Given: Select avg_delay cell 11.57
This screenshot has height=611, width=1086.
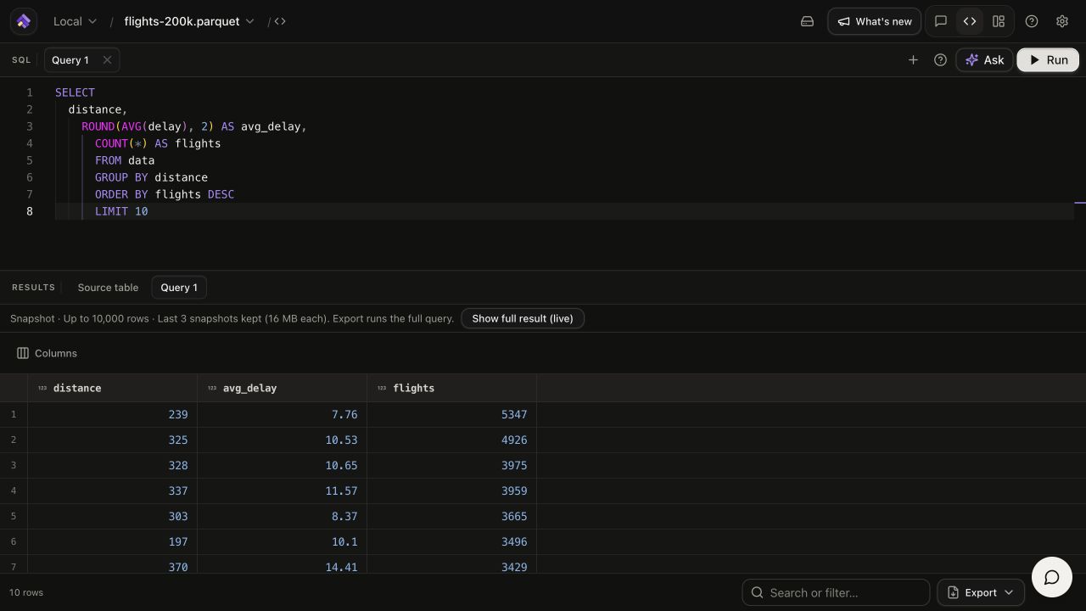Looking at the screenshot, I should (x=283, y=490).
